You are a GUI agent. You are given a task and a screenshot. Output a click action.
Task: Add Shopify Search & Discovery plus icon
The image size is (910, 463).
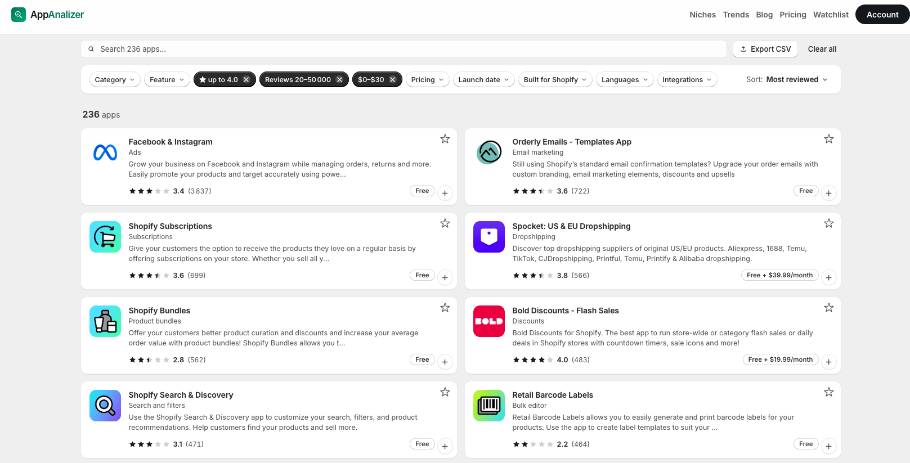(445, 446)
